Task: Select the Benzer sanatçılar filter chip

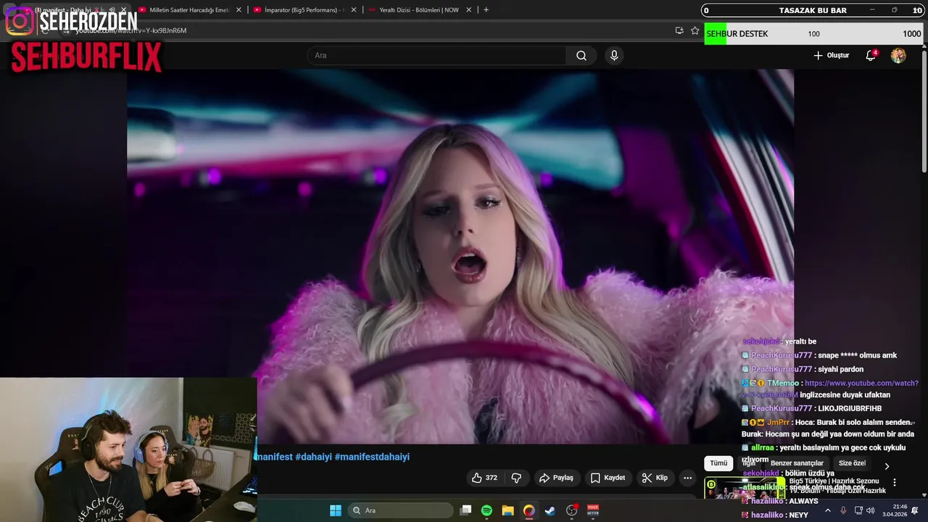Action: point(797,463)
